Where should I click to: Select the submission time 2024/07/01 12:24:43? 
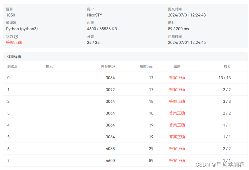tap(187, 15)
